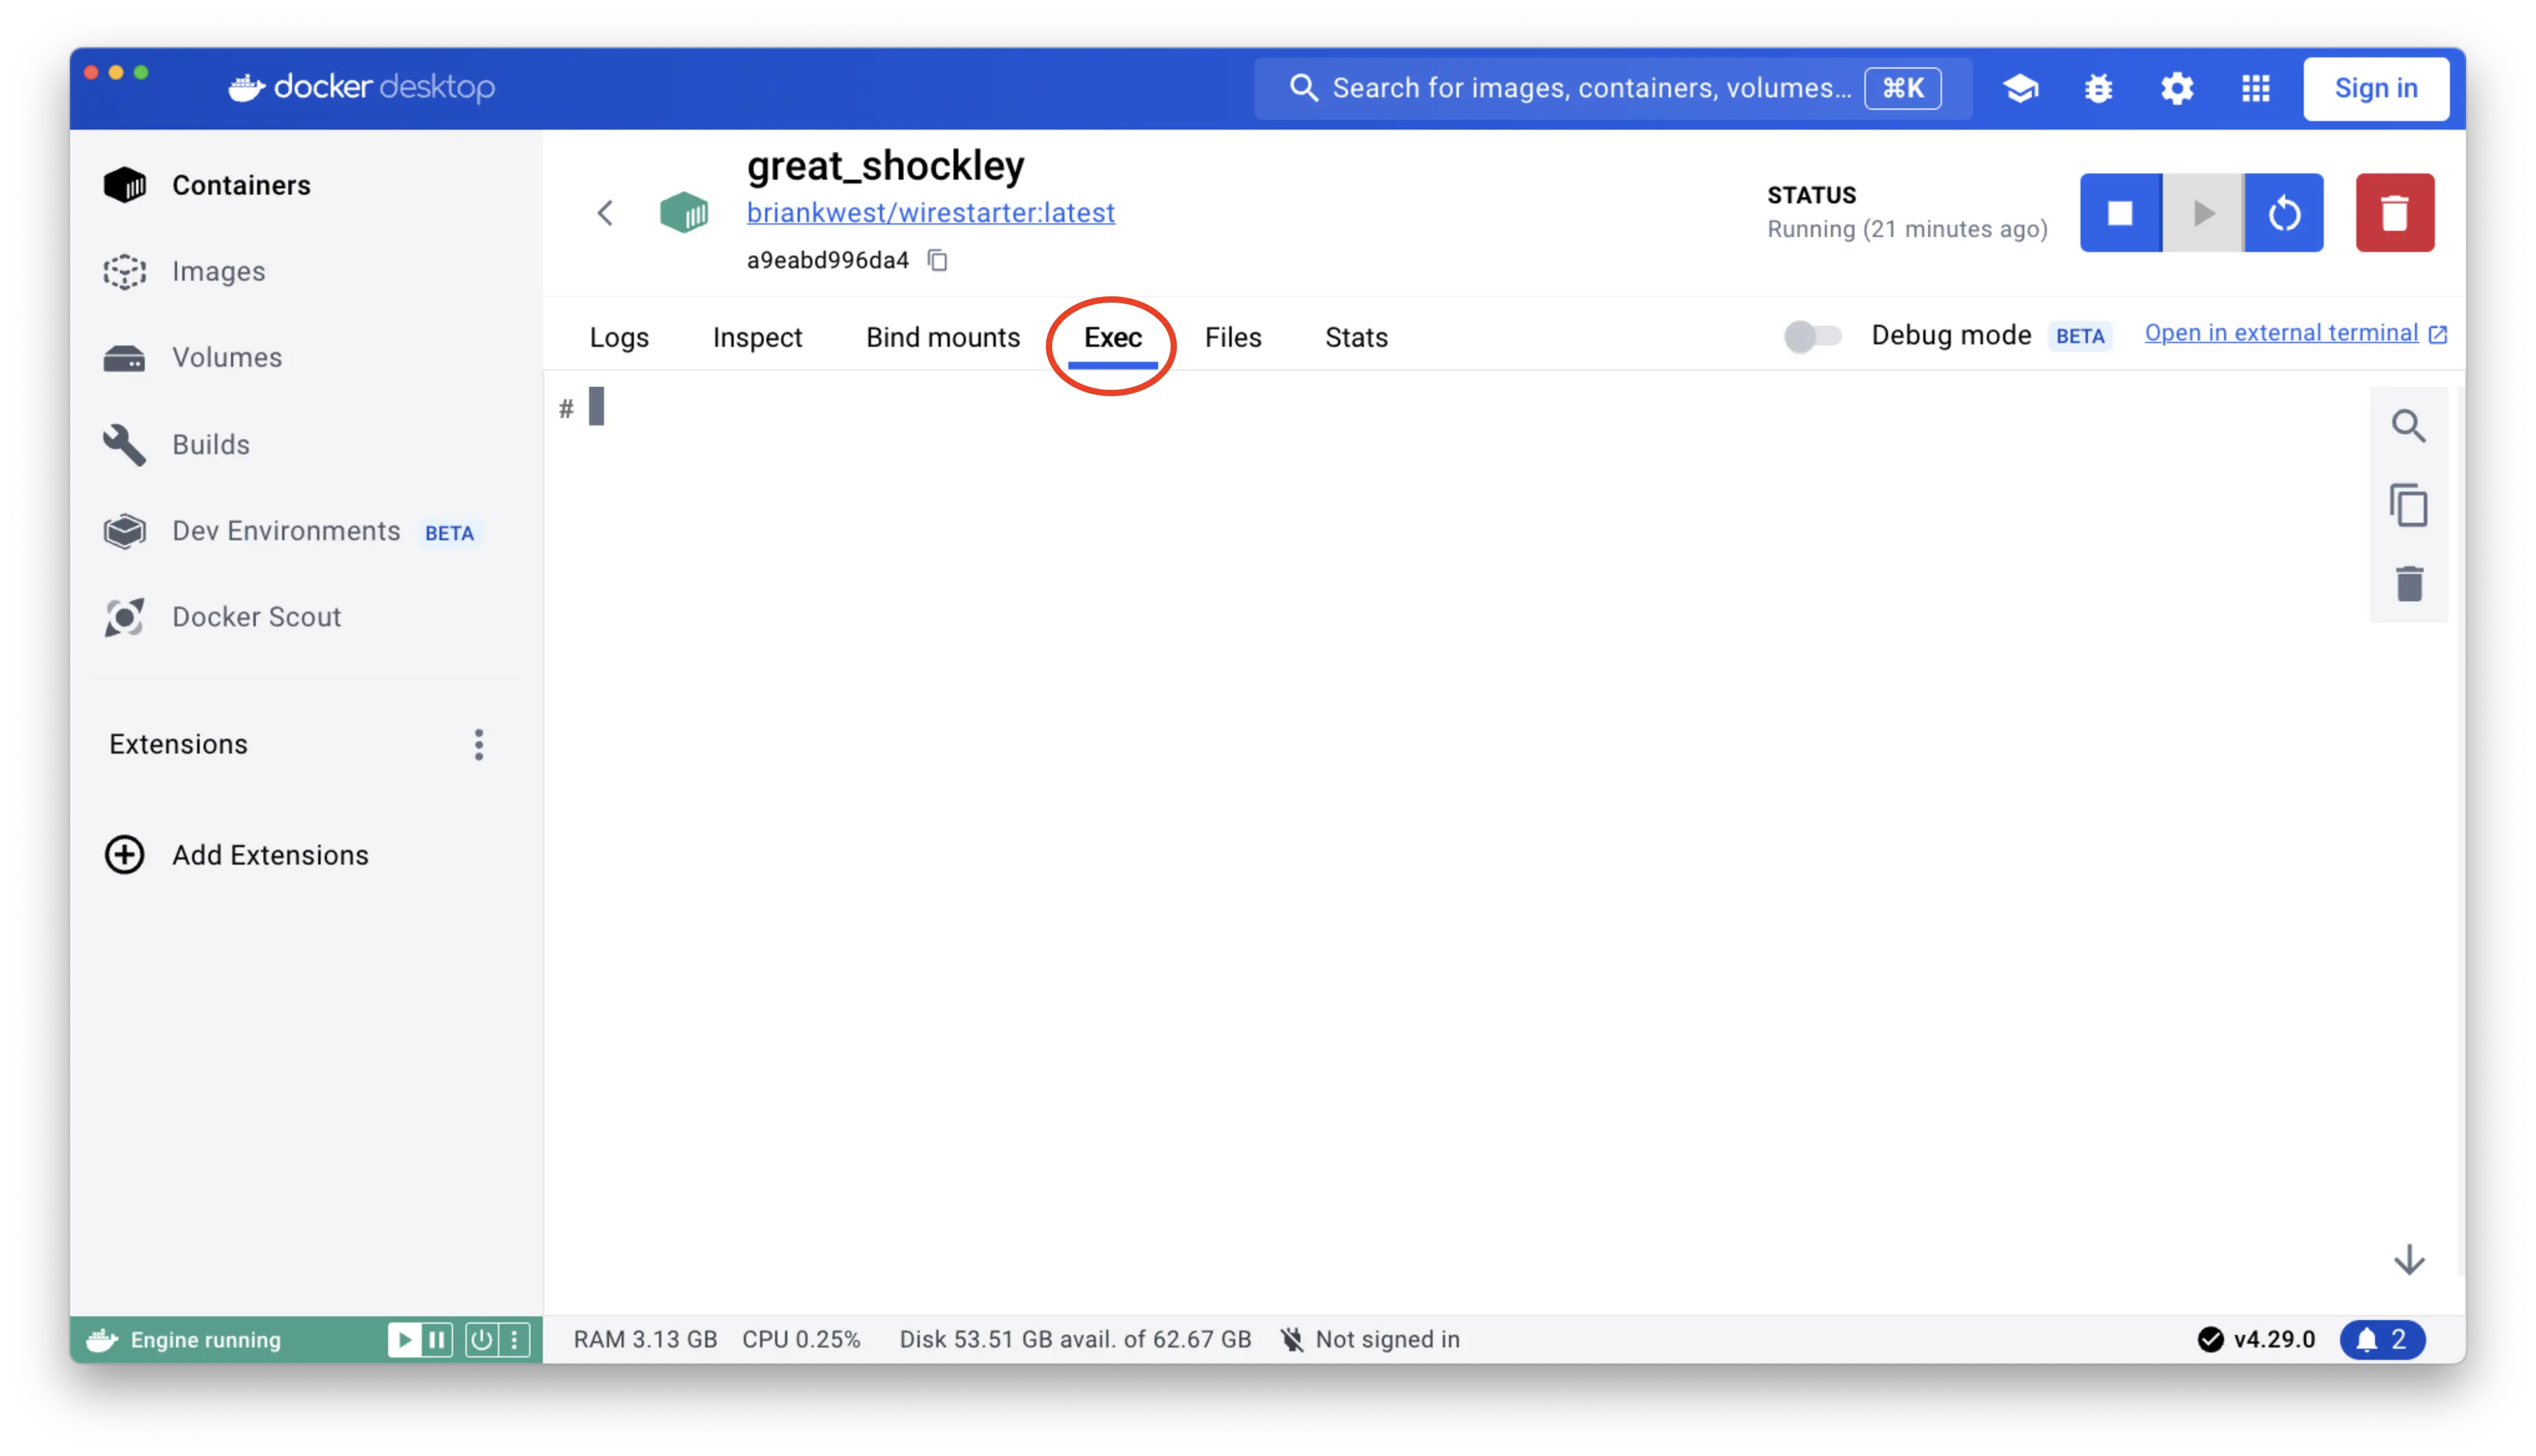2536x1456 pixels.
Task: Open the Troubleshoot bug icon
Action: point(2098,88)
